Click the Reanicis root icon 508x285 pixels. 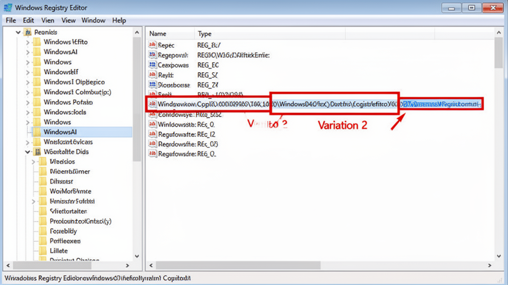[28, 32]
